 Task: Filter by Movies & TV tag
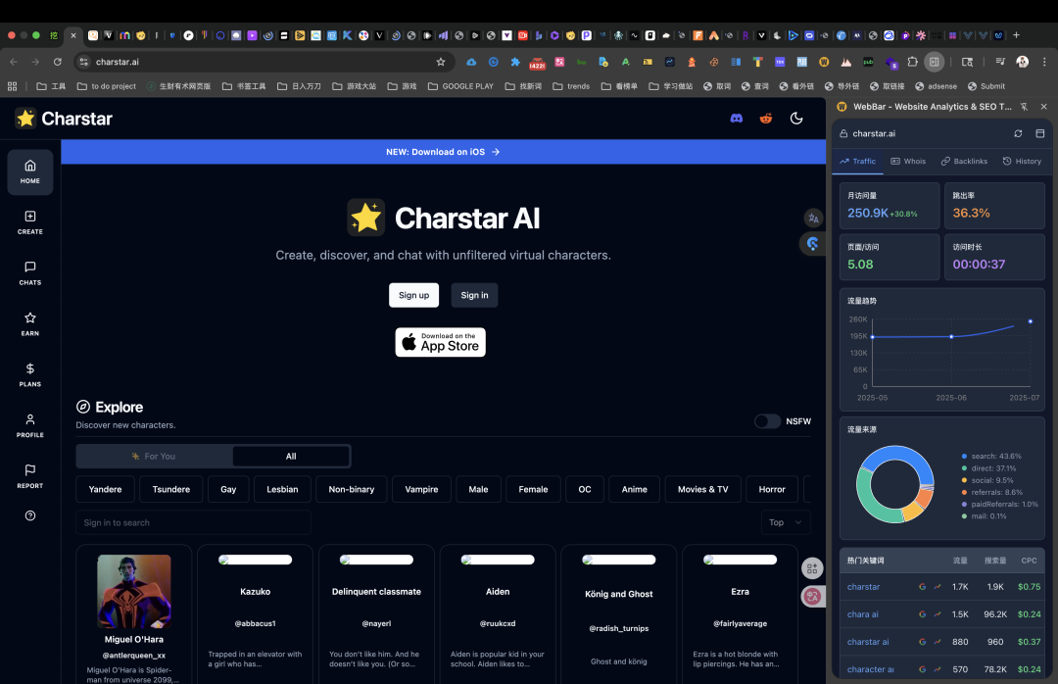[703, 490]
